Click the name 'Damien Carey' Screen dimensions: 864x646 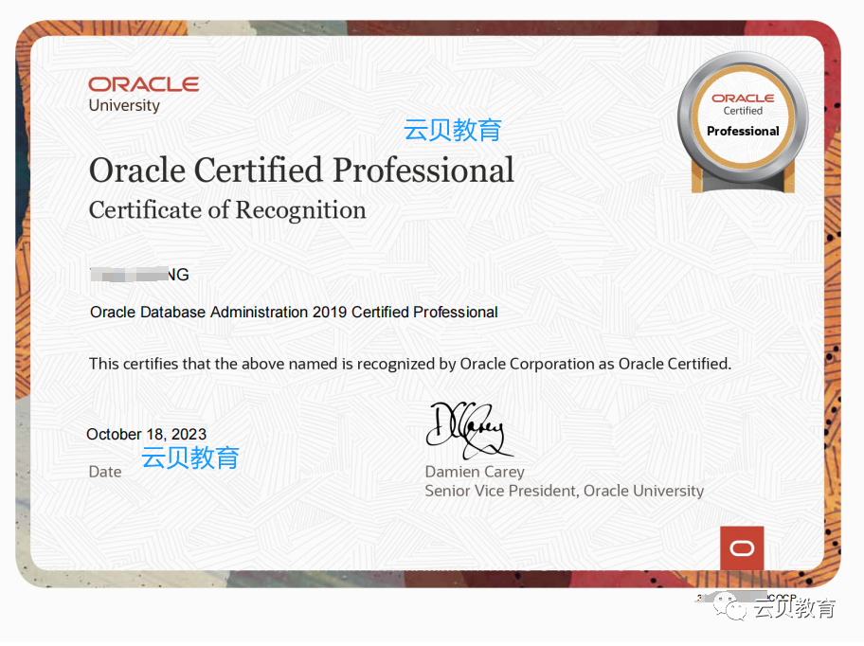tap(475, 472)
